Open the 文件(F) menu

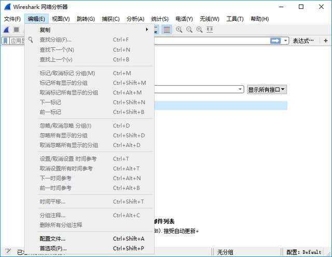click(x=12, y=19)
